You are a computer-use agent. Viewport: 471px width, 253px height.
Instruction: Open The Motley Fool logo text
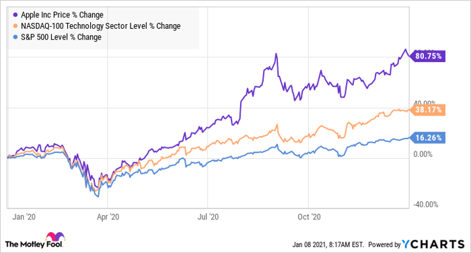[34, 244]
